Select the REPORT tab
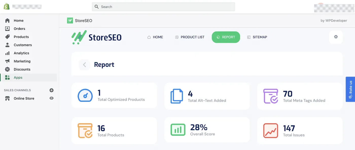355x150 pixels. 226,37
